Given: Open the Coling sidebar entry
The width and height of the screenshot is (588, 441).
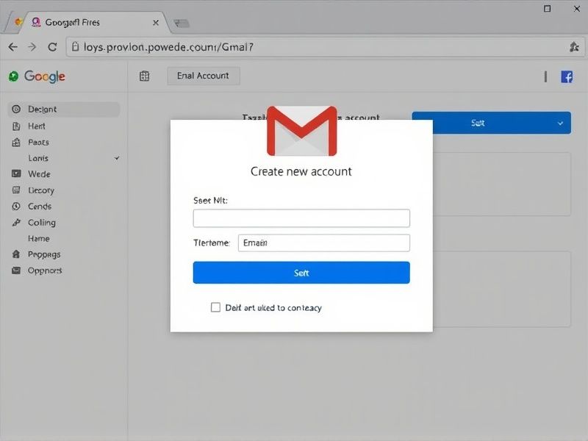Looking at the screenshot, I should tap(42, 223).
